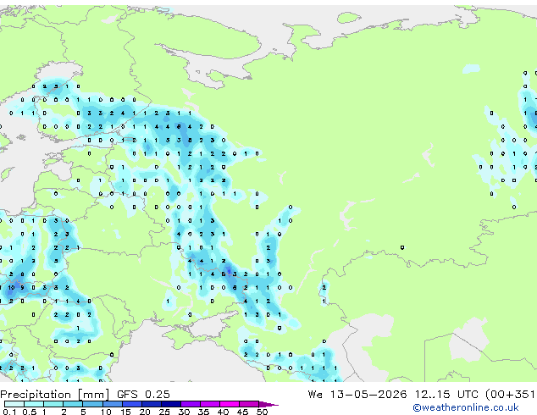Select the 45–50 mm legend color segment
Screen dimensions: 537x415
tap(249, 404)
